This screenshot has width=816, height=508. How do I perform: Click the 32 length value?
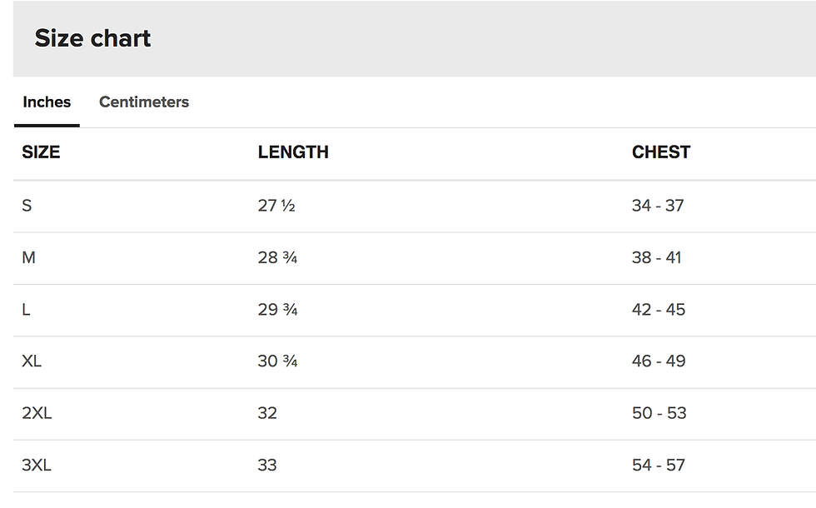click(267, 413)
